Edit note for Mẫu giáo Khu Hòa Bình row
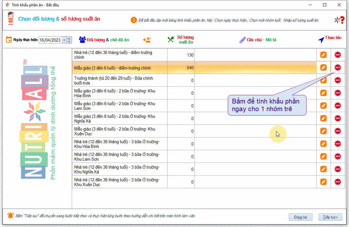 (323, 93)
